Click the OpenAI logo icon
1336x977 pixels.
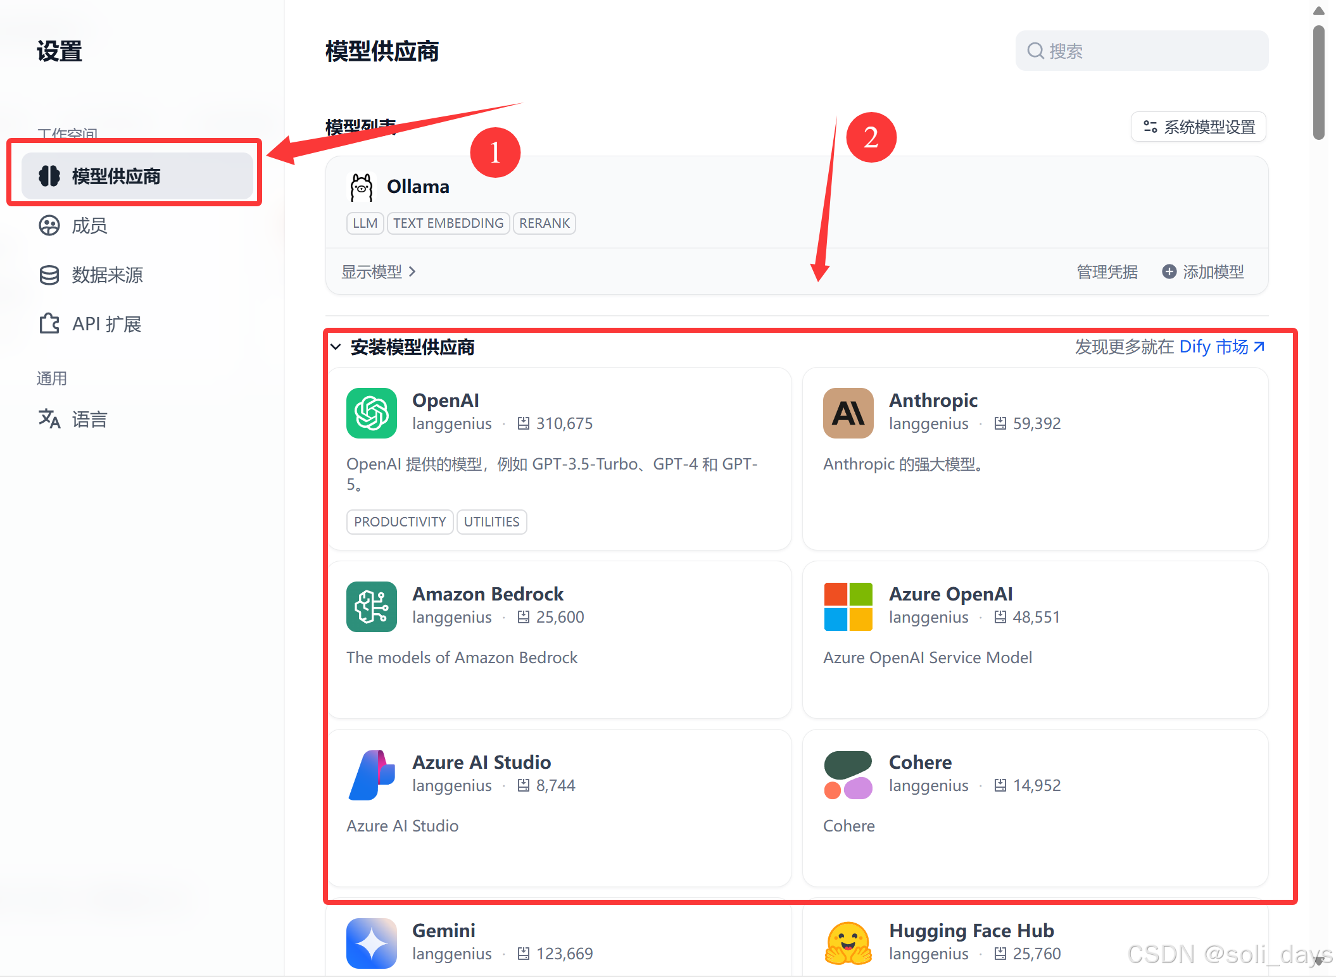click(x=372, y=413)
